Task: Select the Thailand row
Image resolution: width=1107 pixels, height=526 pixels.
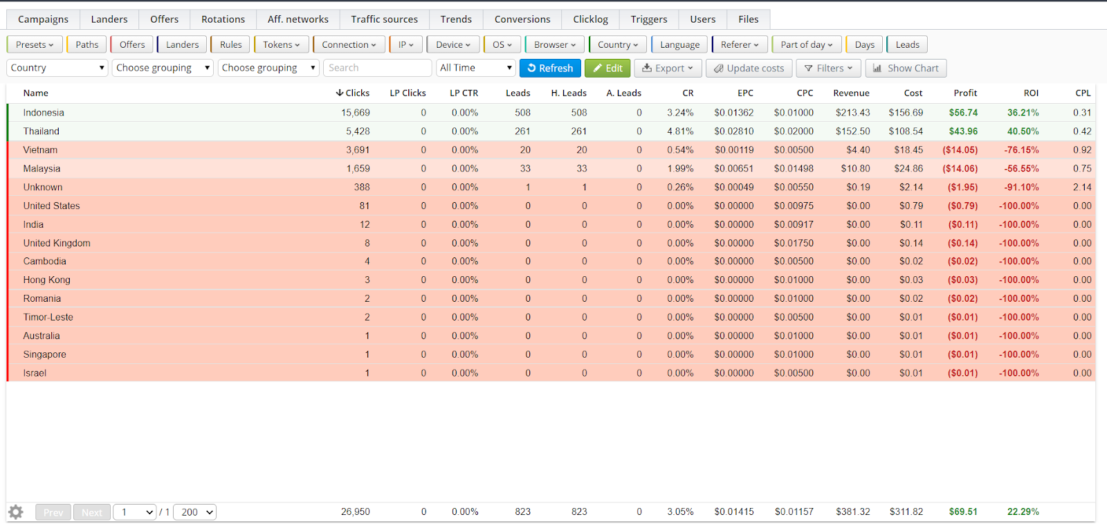Action: (x=551, y=131)
